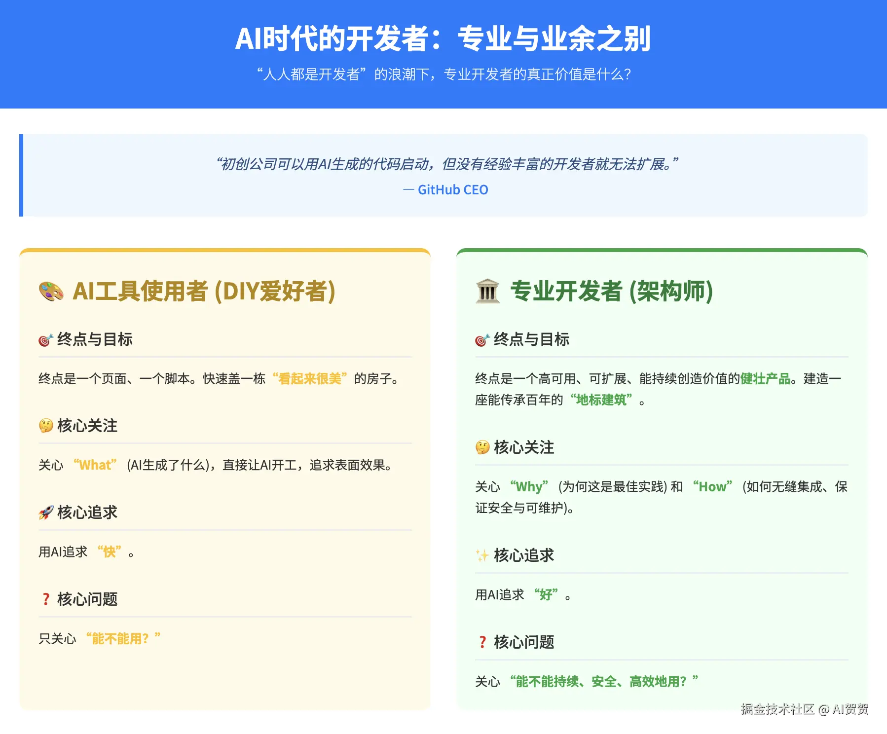
Task: Click the highlighted word "What"
Action: (95, 465)
